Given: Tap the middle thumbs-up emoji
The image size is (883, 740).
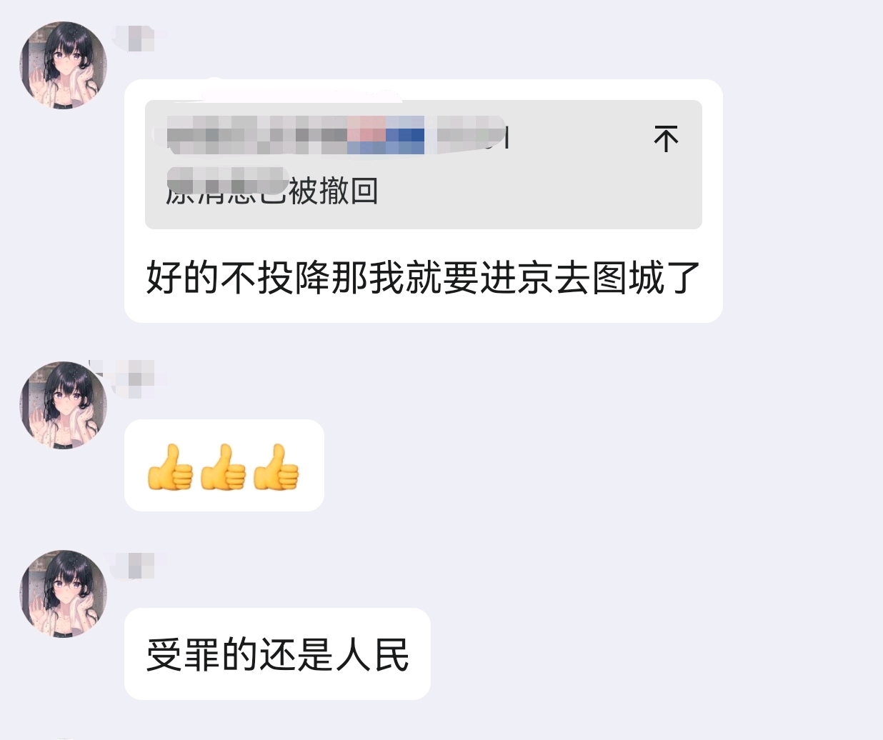Looking at the screenshot, I should pyautogui.click(x=223, y=467).
